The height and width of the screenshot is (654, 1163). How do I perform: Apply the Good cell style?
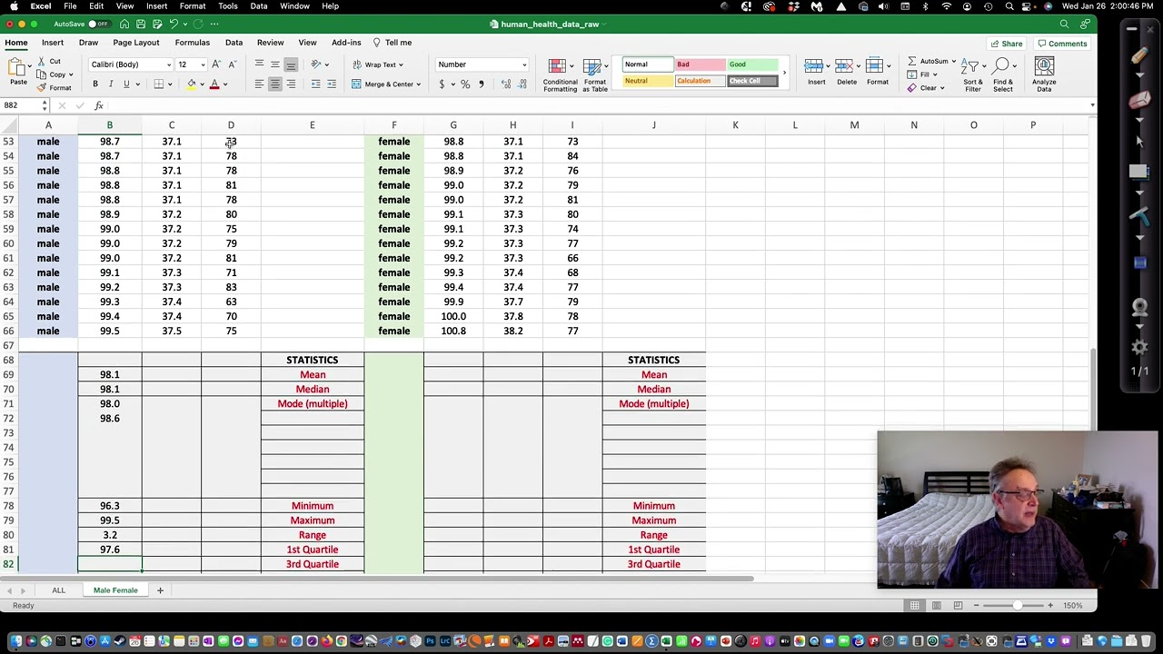pyautogui.click(x=752, y=64)
